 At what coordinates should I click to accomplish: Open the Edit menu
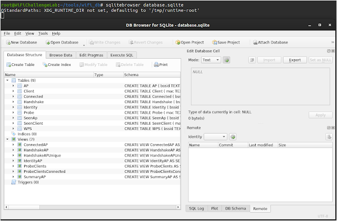(x=18, y=34)
